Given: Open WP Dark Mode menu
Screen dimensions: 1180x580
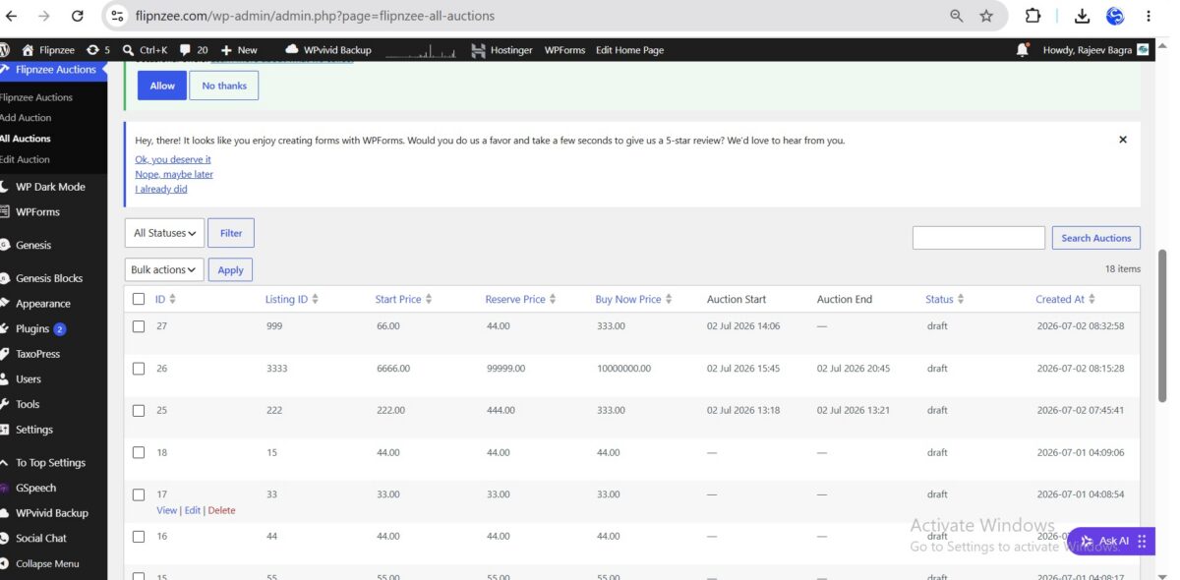Looking at the screenshot, I should [x=50, y=187].
